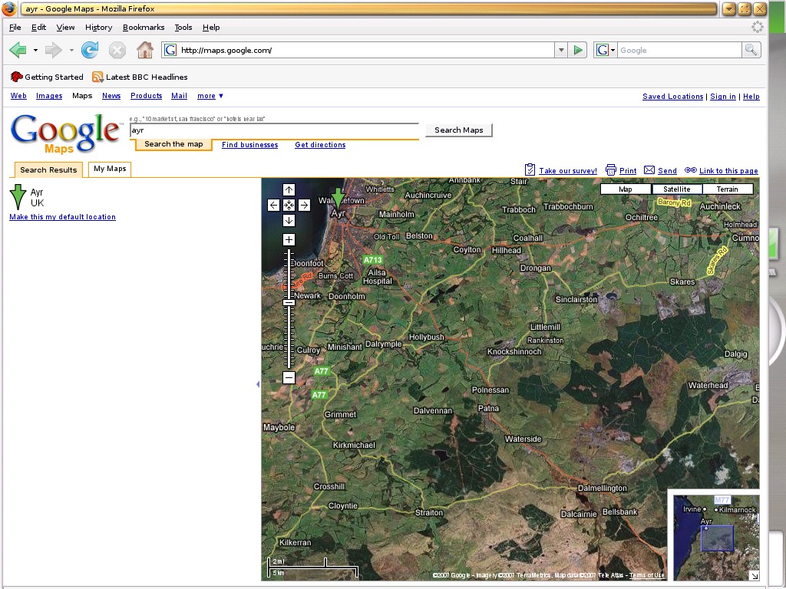This screenshot has width=786, height=589.
Task: Switch map view to Map mode
Action: pyautogui.click(x=626, y=189)
